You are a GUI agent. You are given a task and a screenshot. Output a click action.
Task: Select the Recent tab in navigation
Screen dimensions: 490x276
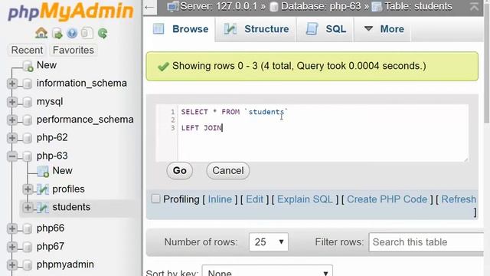coord(27,50)
